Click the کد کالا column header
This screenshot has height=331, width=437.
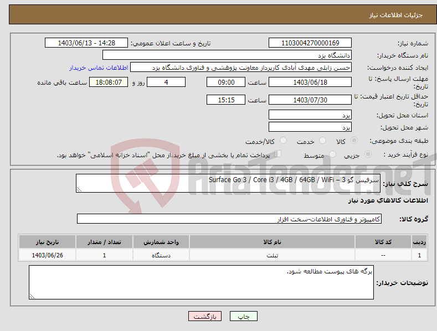coord(383,242)
